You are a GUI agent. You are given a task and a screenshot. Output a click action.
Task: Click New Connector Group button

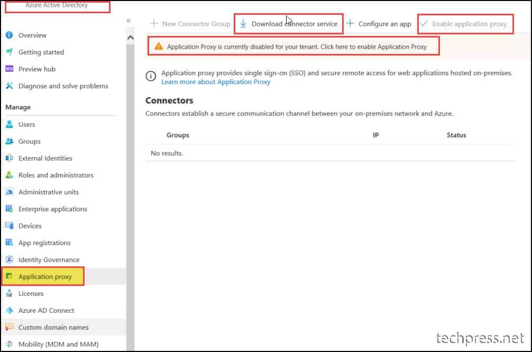tap(191, 24)
